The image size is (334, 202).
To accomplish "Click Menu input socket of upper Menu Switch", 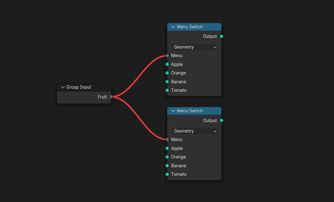I will click(x=167, y=56).
